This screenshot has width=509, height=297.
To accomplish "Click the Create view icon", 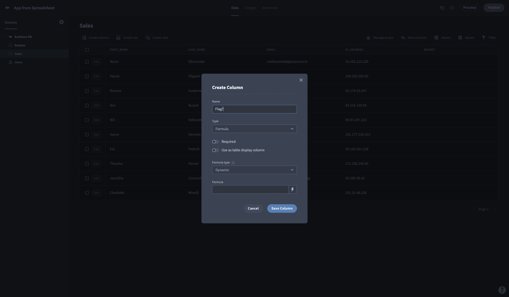I will [148, 38].
